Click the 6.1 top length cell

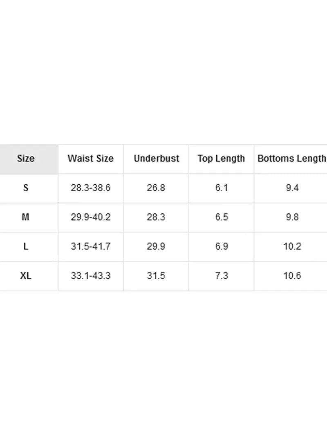[x=221, y=188]
